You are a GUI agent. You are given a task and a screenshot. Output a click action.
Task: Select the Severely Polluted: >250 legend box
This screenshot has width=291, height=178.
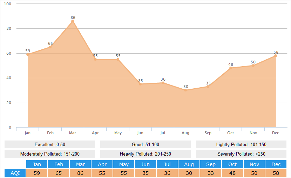[241, 154]
